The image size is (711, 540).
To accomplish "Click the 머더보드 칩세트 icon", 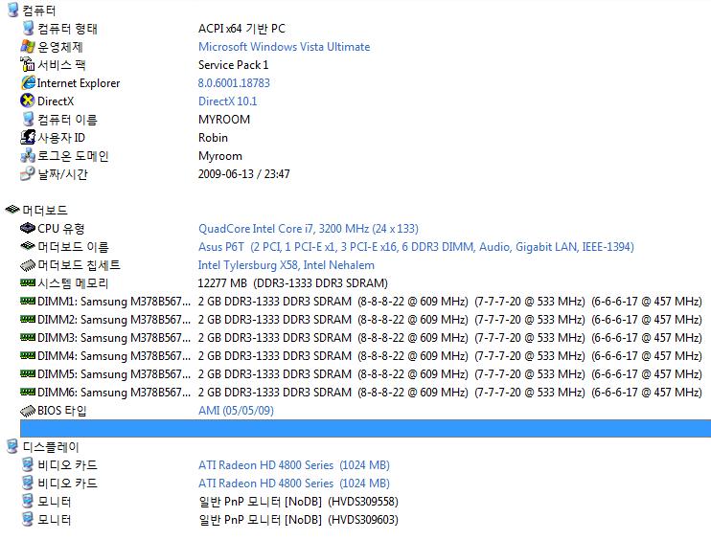I will (x=28, y=264).
